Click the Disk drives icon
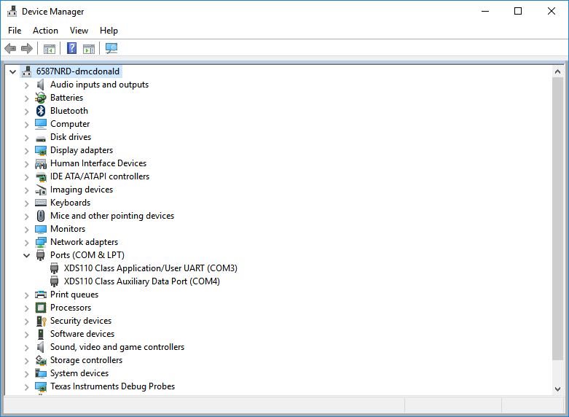569x417 pixels. (x=41, y=139)
